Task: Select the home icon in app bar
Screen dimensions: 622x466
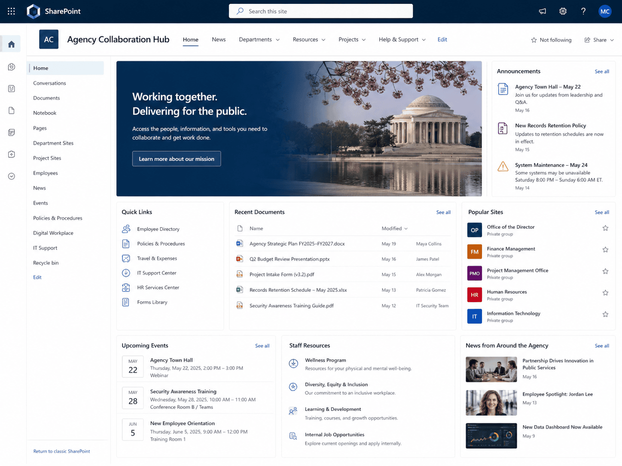Action: (x=12, y=44)
